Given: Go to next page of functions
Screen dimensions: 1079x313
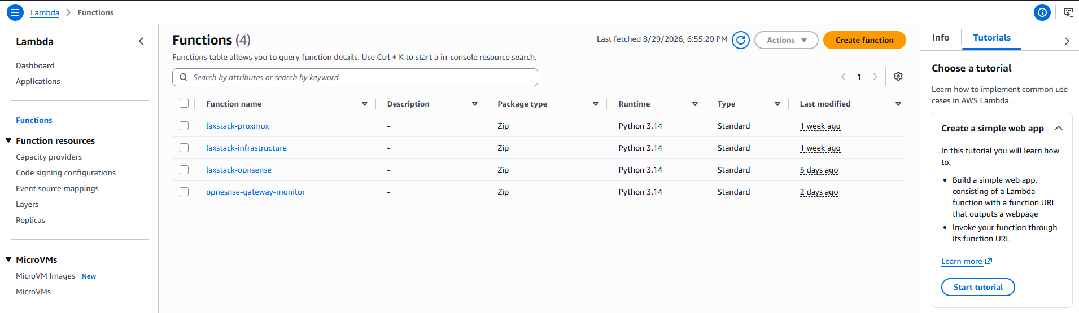Looking at the screenshot, I should (x=875, y=77).
